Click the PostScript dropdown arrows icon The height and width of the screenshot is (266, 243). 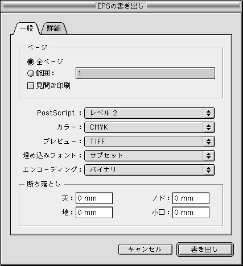209,113
